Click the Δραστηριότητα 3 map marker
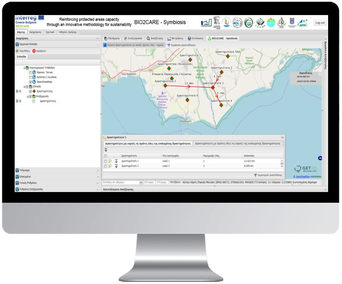The width and height of the screenshot is (342, 284). click(x=213, y=87)
